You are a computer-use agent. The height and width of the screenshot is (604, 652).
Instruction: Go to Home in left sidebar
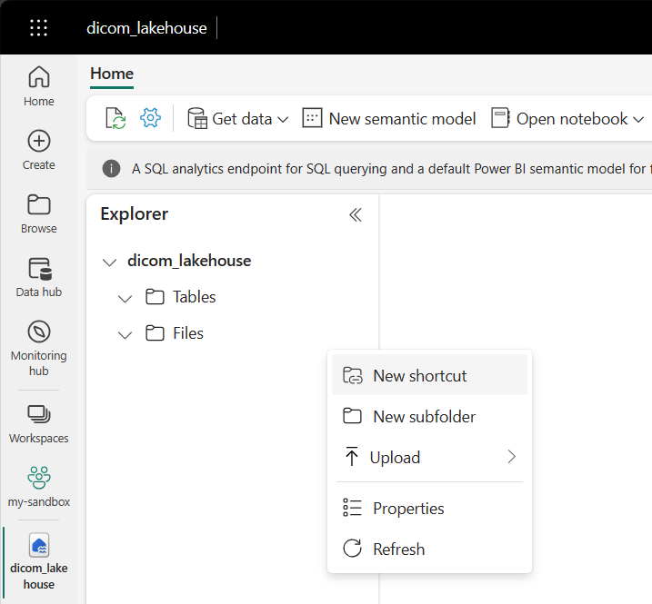coord(39,86)
